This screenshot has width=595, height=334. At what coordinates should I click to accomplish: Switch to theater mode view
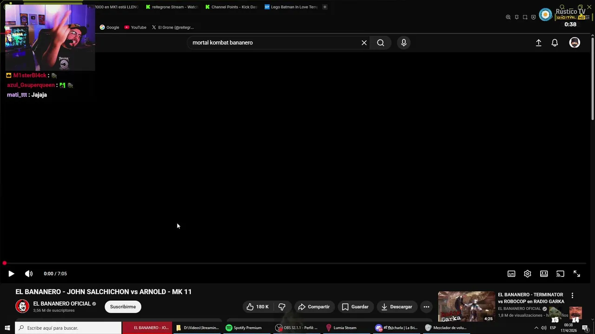pos(544,274)
